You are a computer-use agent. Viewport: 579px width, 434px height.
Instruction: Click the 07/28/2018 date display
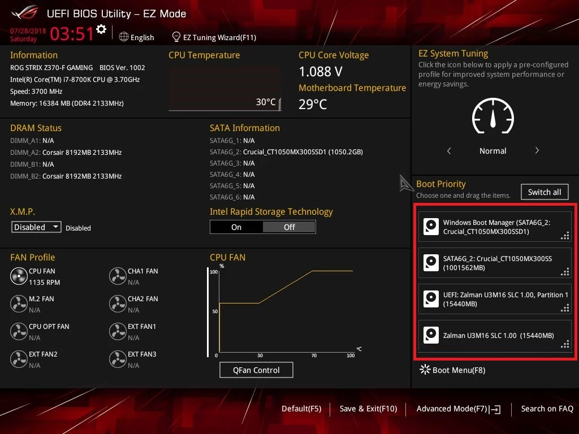coord(28,31)
